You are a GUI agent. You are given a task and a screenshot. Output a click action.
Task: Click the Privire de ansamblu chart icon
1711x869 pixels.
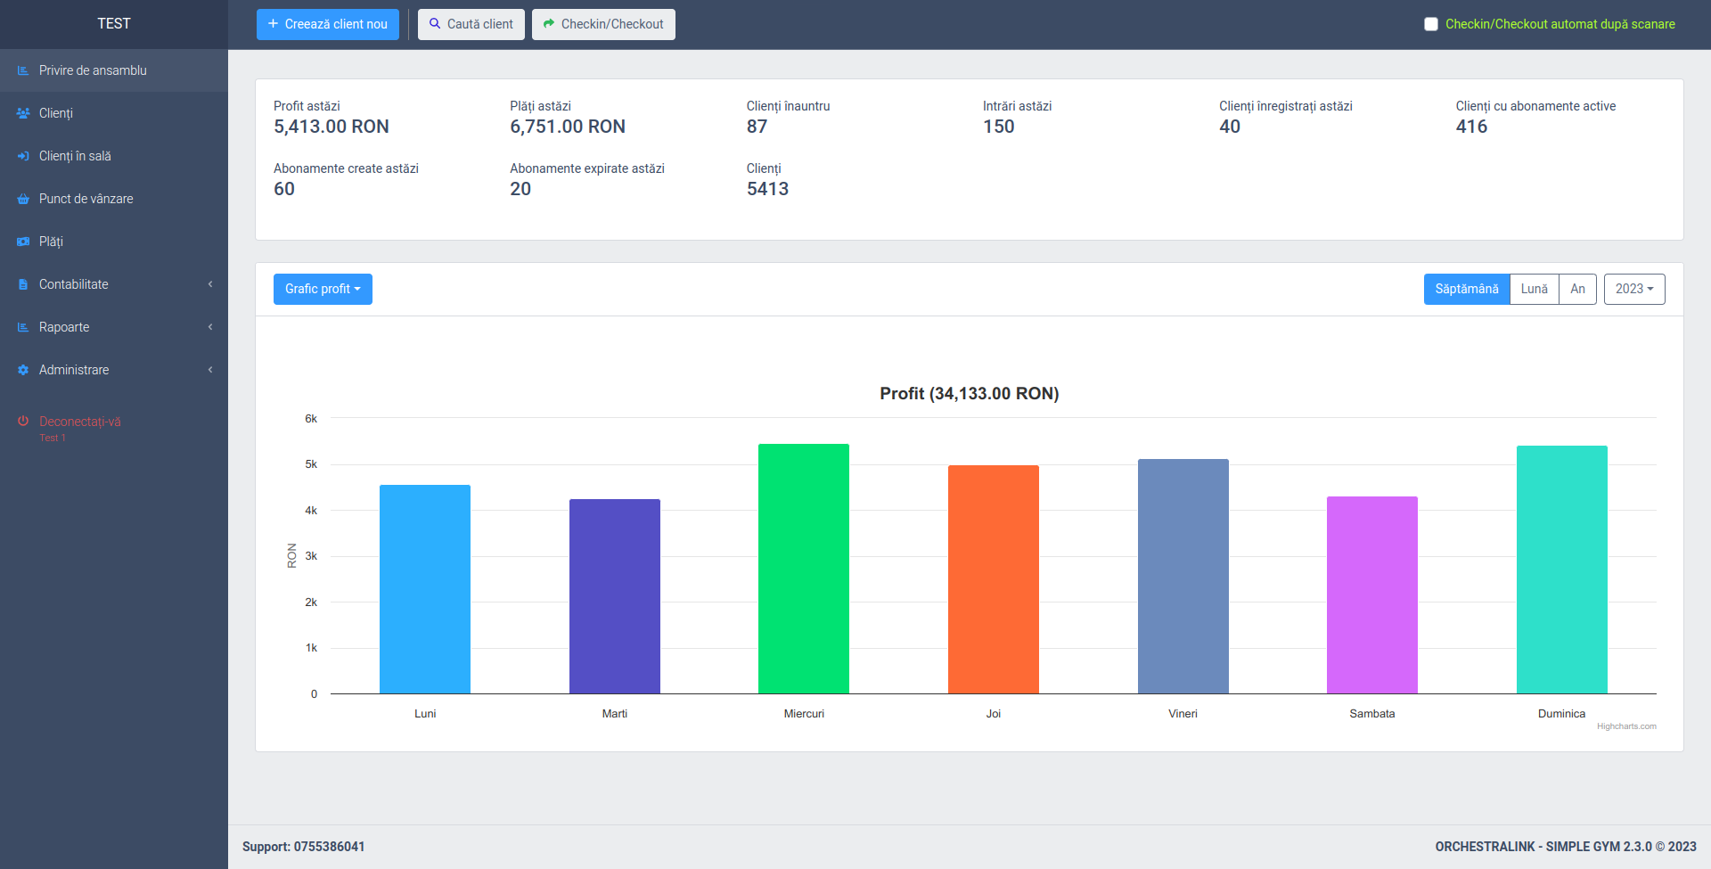coord(23,70)
